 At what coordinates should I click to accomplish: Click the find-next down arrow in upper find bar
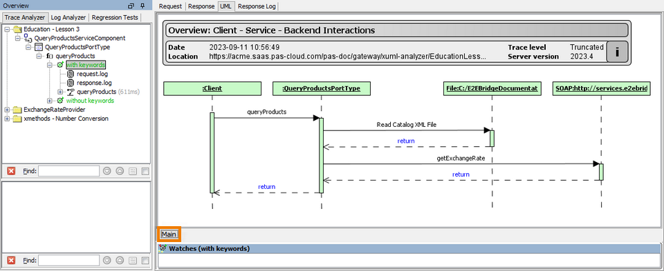pos(107,171)
